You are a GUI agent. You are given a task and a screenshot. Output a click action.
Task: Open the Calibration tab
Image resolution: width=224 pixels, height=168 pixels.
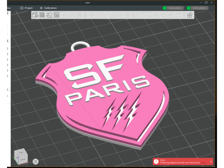tap(49, 8)
